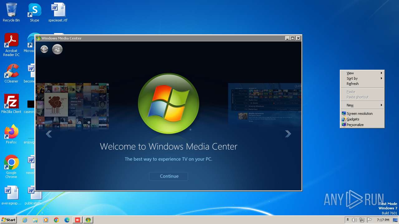This screenshot has height=224, width=399.
Task: Choose Refresh from the context menu
Action: click(x=362, y=84)
